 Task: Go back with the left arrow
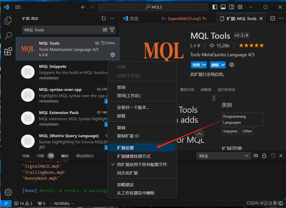click(83, 7)
